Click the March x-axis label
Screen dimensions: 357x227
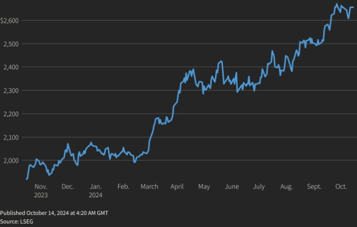(149, 187)
